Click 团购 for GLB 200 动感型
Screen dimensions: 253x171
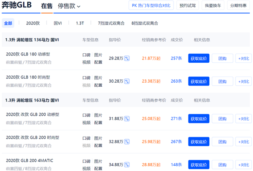point(222,118)
